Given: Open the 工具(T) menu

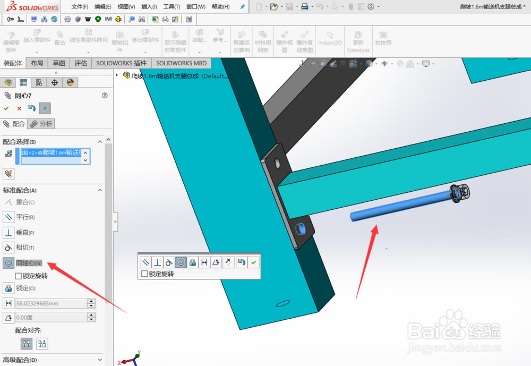Looking at the screenshot, I should point(172,6).
